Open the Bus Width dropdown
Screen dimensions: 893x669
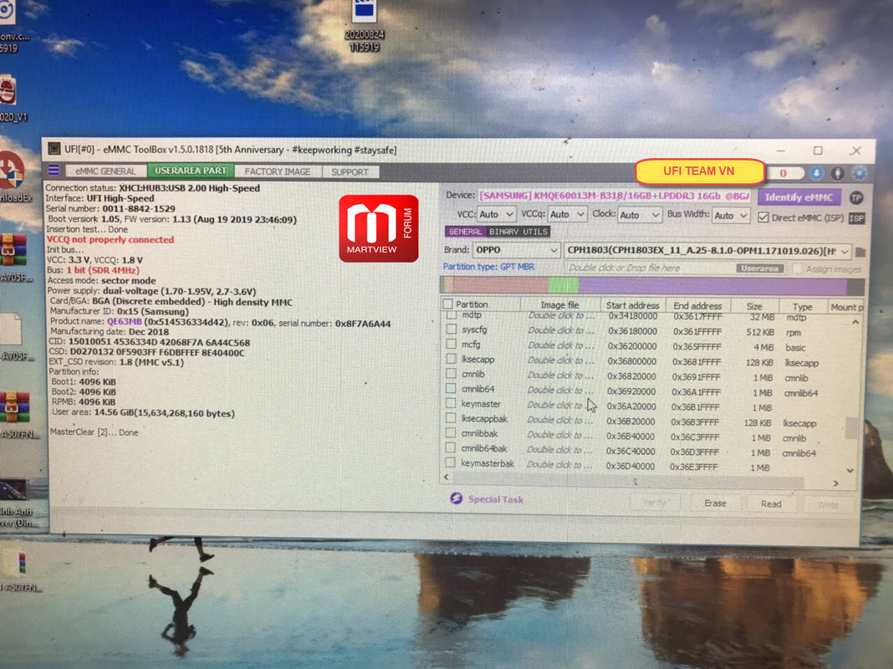coord(730,216)
